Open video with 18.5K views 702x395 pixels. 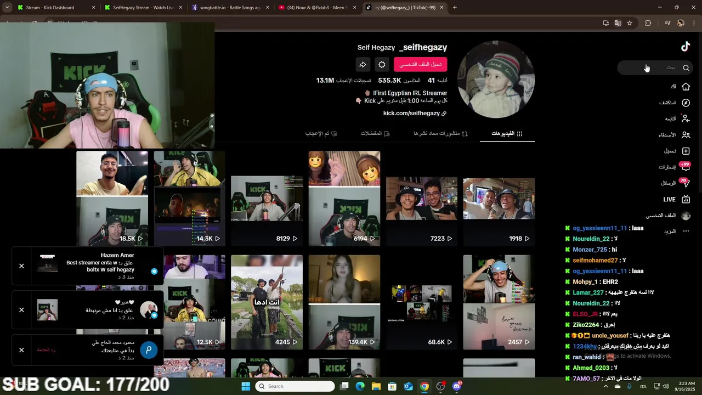point(112,199)
